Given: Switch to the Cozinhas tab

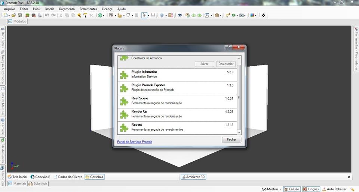Looking at the screenshot, I should point(94,177).
